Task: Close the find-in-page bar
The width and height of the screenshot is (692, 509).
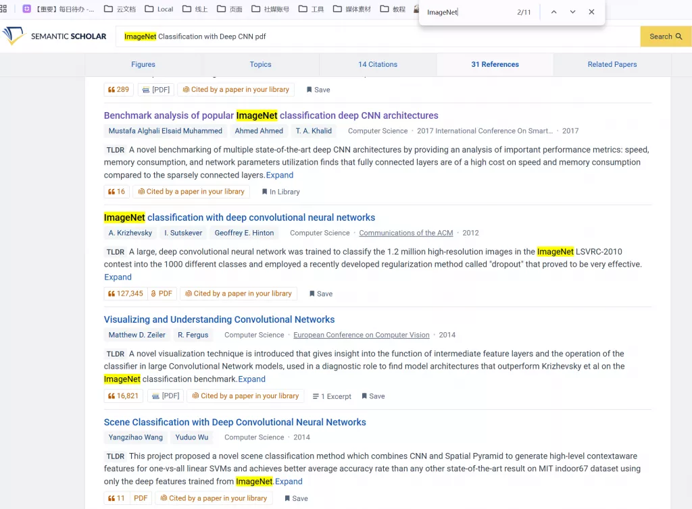Action: point(591,12)
